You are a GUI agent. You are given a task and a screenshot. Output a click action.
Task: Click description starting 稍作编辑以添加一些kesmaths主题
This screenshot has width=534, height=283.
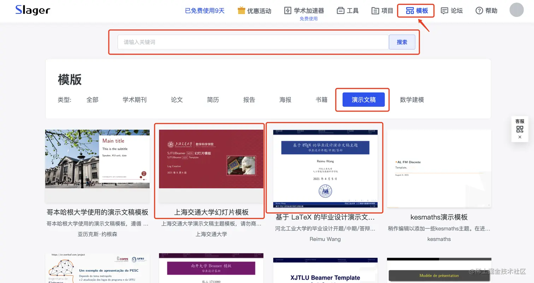click(x=439, y=228)
